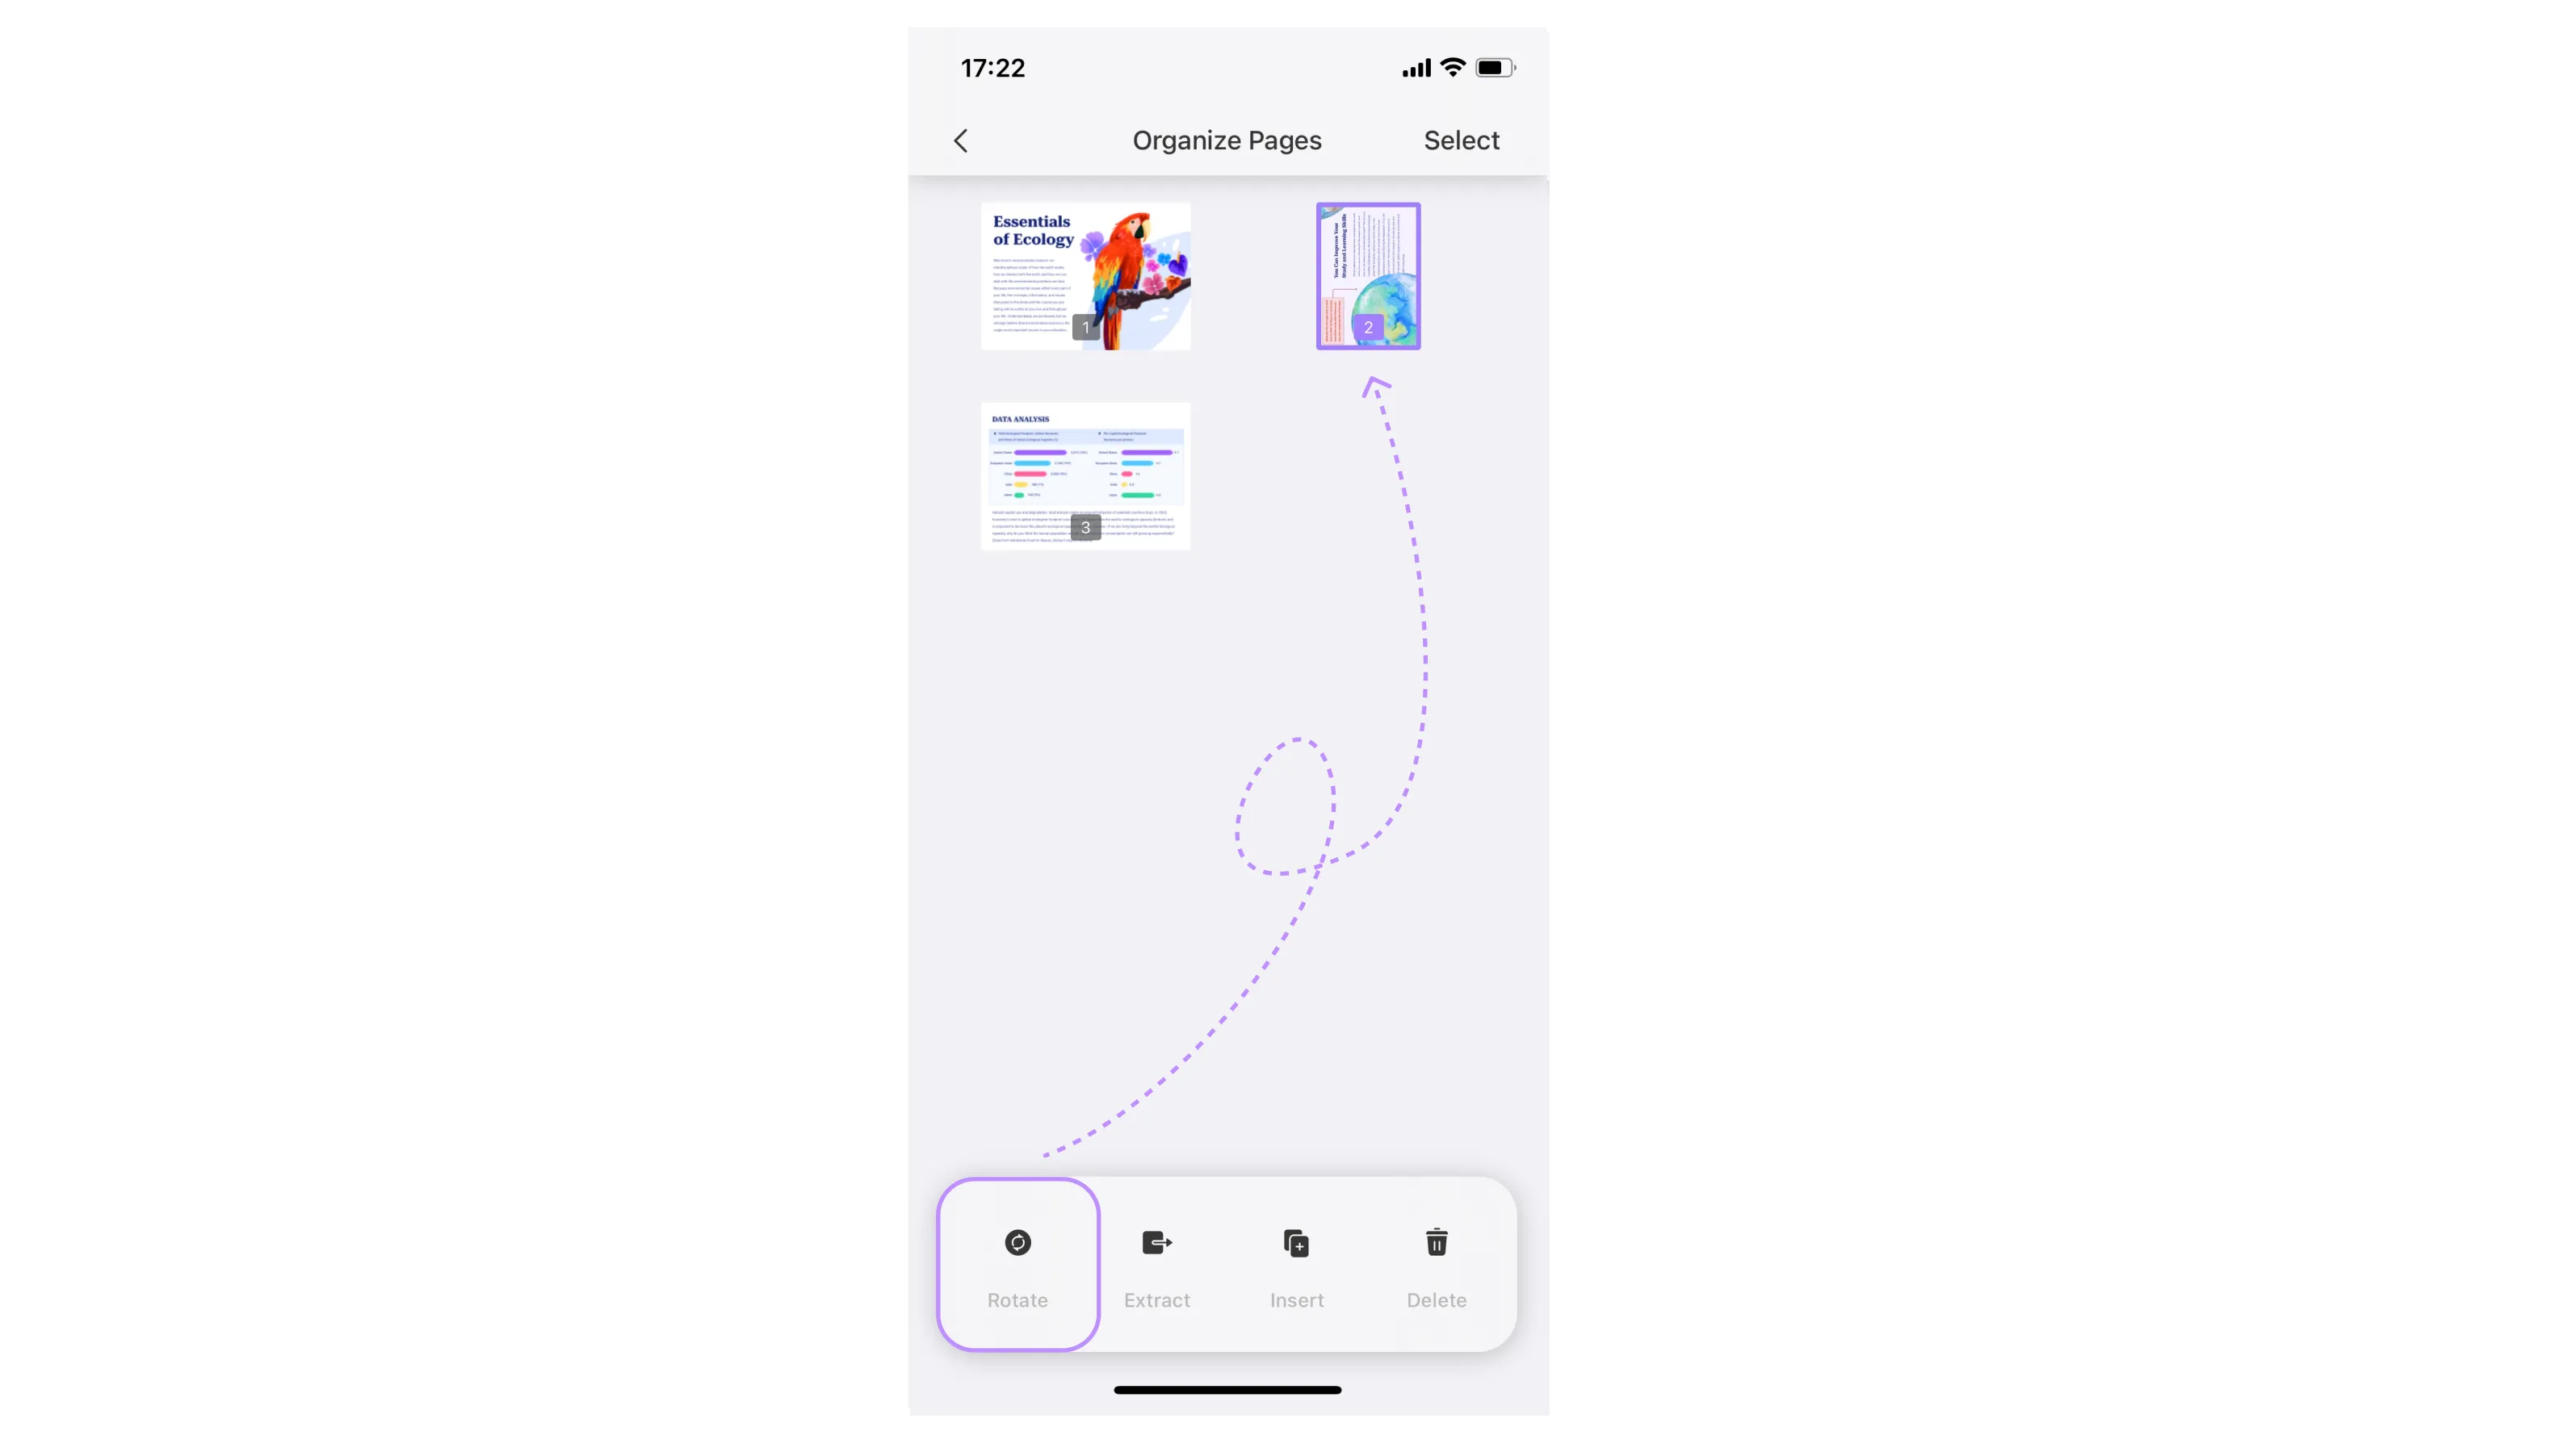Select page 3 Data Analysis chart thumbnail
This screenshot has width=2576, height=1448.
click(1085, 475)
